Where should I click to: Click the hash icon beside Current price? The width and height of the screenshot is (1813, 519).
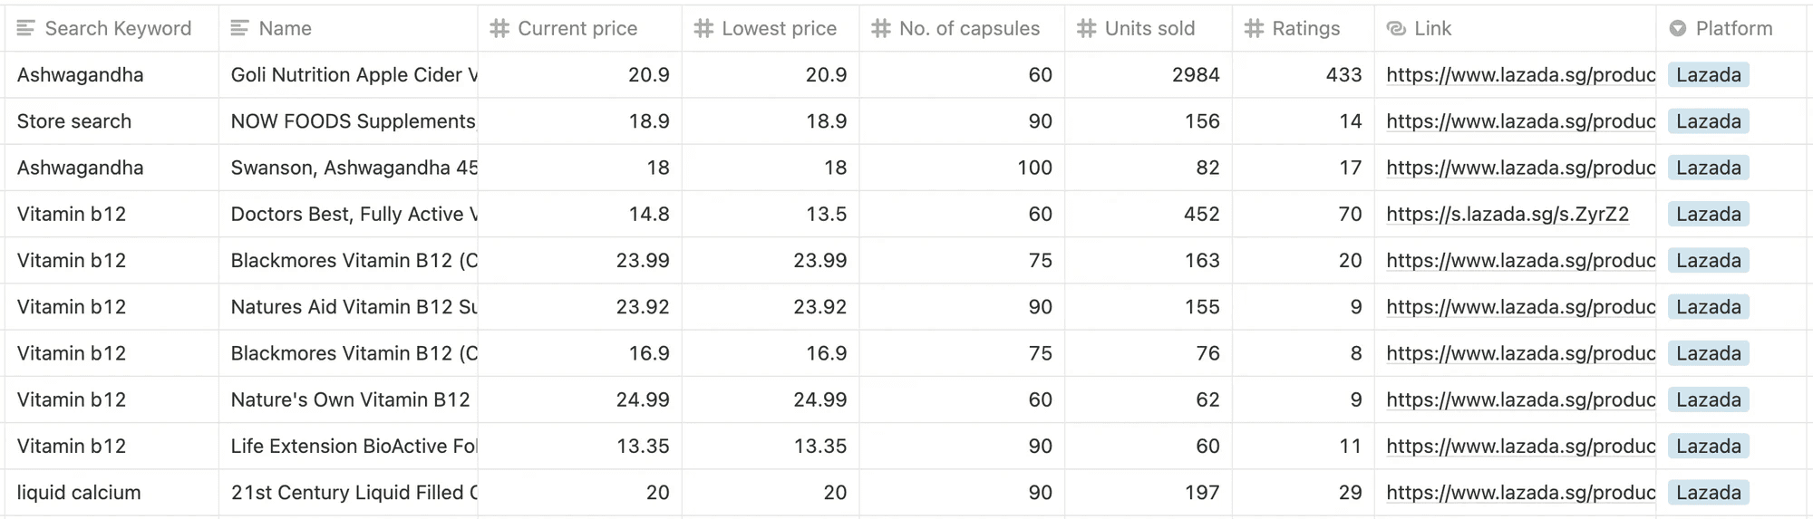pos(499,29)
